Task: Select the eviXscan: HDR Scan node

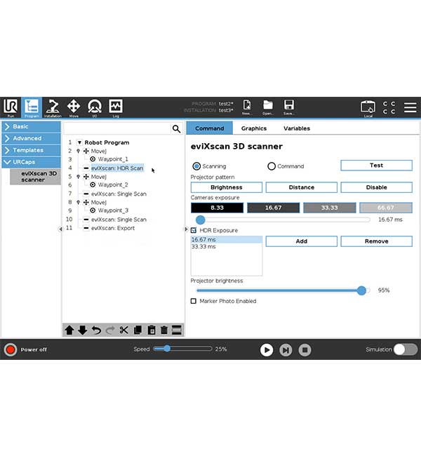Action: 117,168
